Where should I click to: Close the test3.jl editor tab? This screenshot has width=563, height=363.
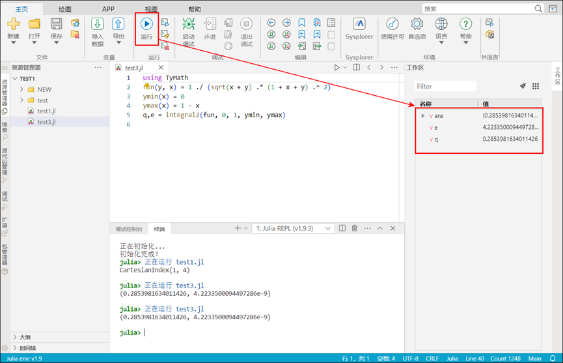(161, 67)
